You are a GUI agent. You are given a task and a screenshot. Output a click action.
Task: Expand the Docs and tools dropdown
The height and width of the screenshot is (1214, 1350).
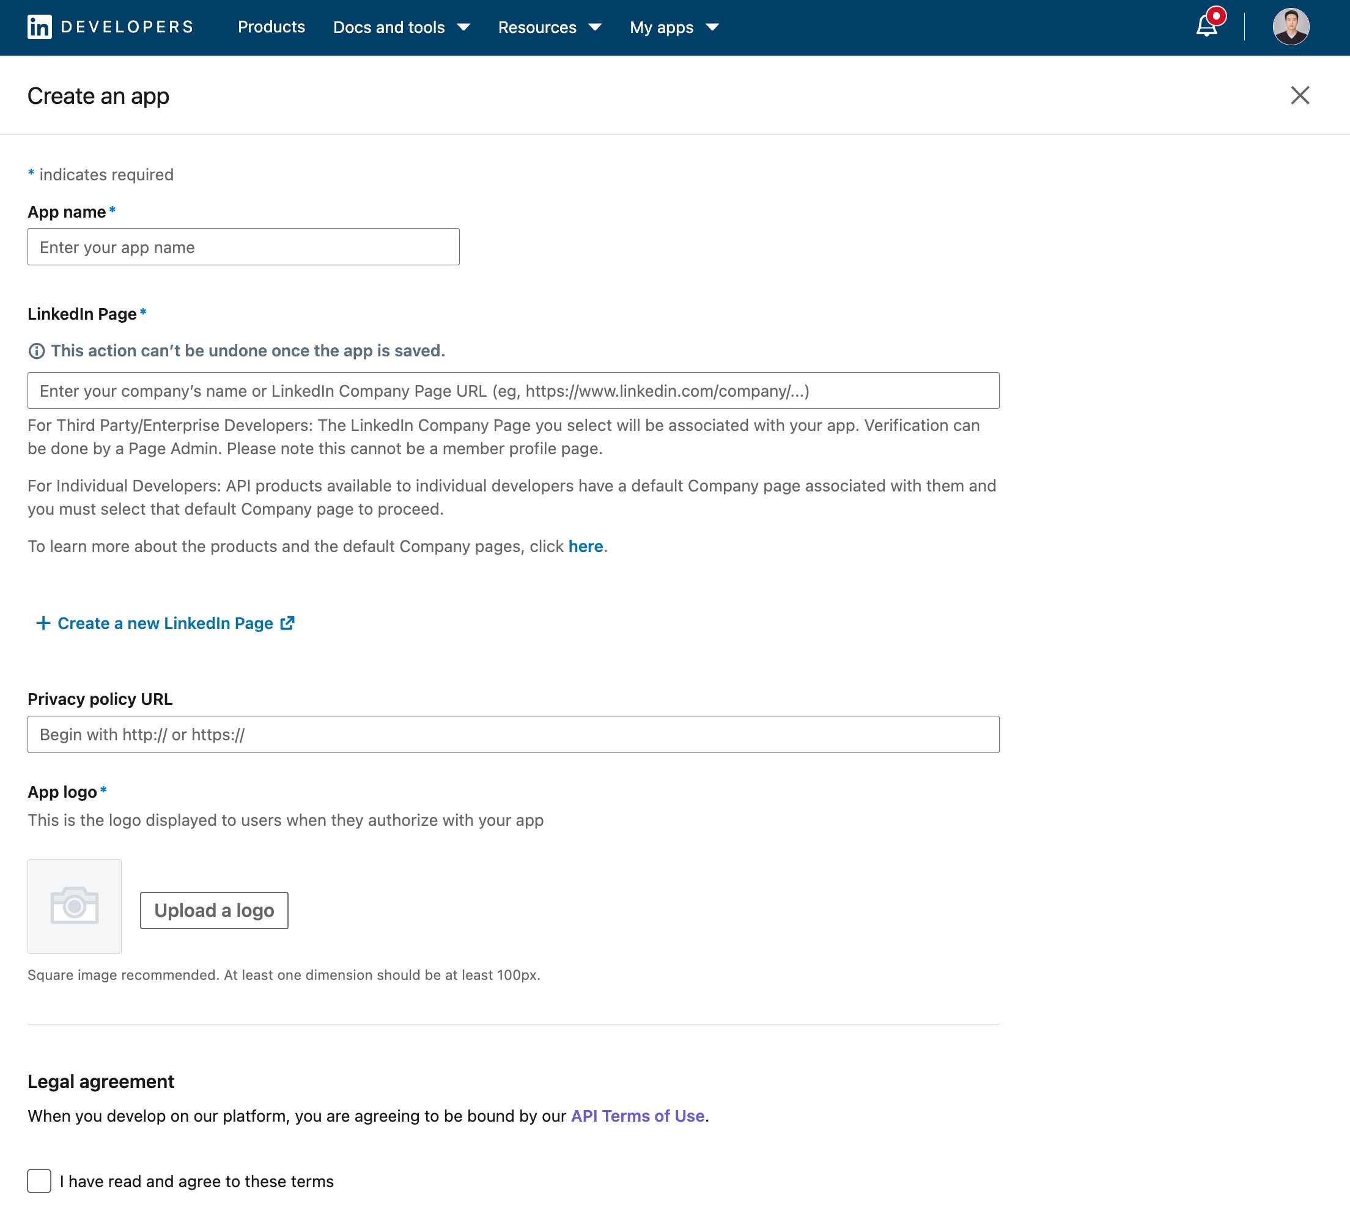(x=463, y=28)
